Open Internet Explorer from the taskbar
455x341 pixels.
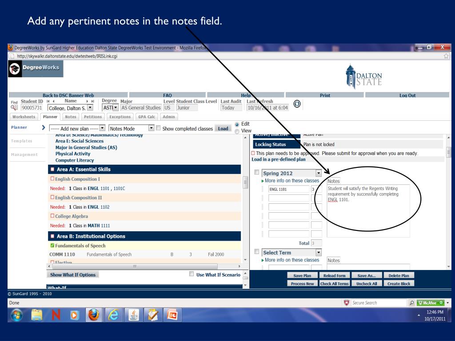pos(113,315)
